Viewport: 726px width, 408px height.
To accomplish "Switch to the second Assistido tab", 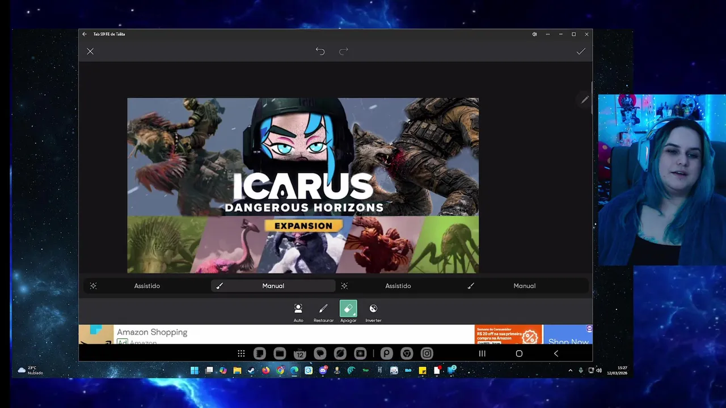I will coord(398,286).
